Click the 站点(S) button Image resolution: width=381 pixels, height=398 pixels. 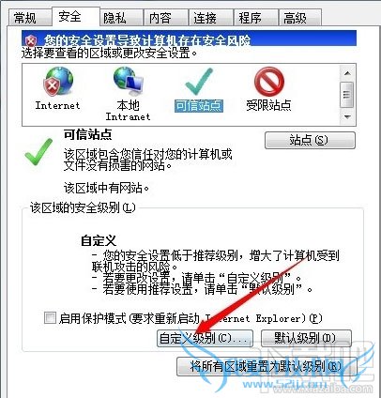click(x=310, y=140)
